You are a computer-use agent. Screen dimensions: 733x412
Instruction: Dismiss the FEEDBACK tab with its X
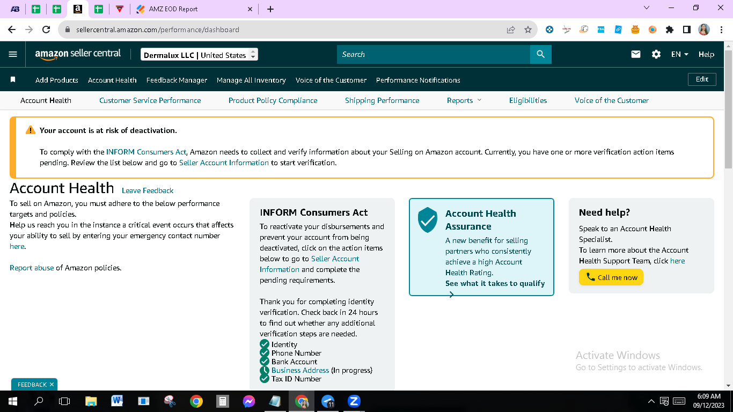coord(52,385)
